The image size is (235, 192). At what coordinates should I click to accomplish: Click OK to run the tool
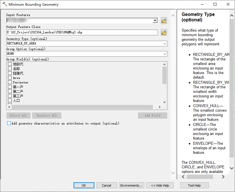click(84, 185)
